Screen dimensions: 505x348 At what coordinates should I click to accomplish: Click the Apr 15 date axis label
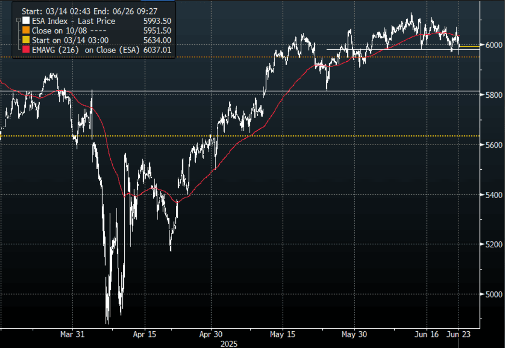point(145,335)
